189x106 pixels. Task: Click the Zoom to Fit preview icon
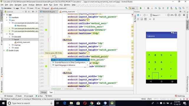click(180, 15)
